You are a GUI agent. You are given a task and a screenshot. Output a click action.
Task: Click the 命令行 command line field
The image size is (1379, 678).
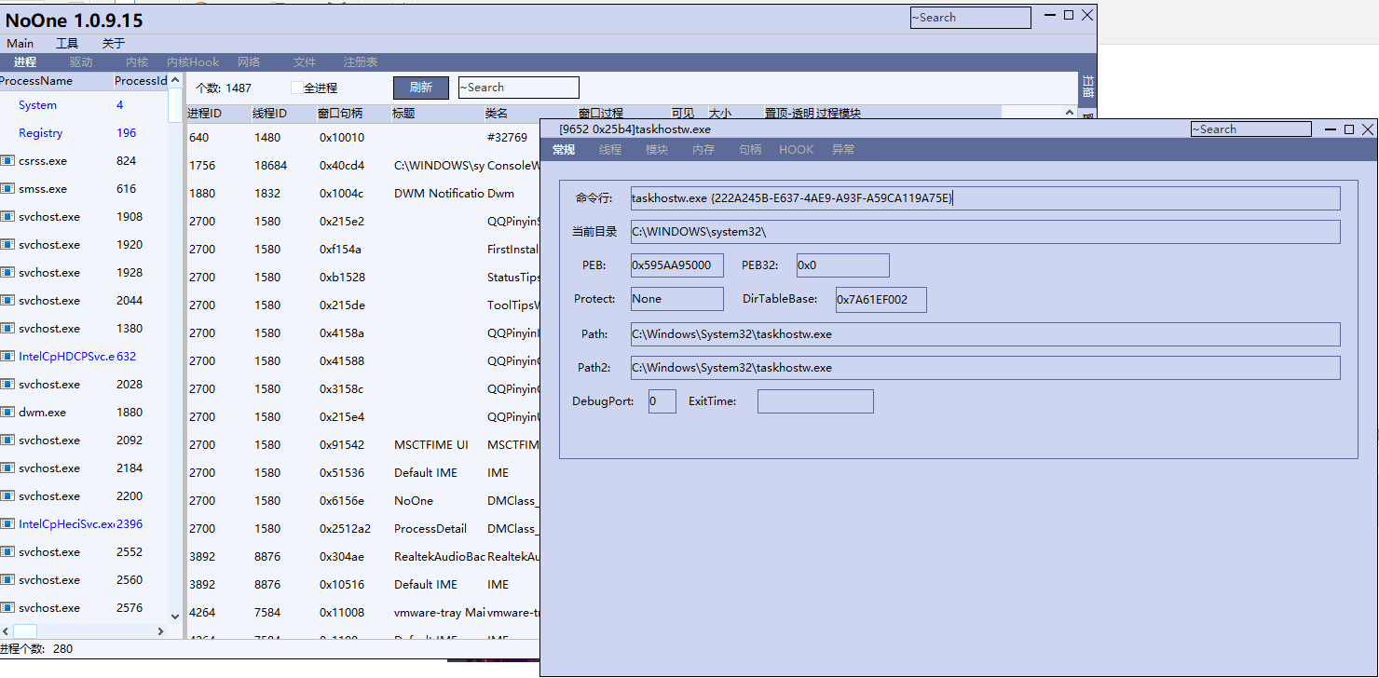pyautogui.click(x=985, y=198)
